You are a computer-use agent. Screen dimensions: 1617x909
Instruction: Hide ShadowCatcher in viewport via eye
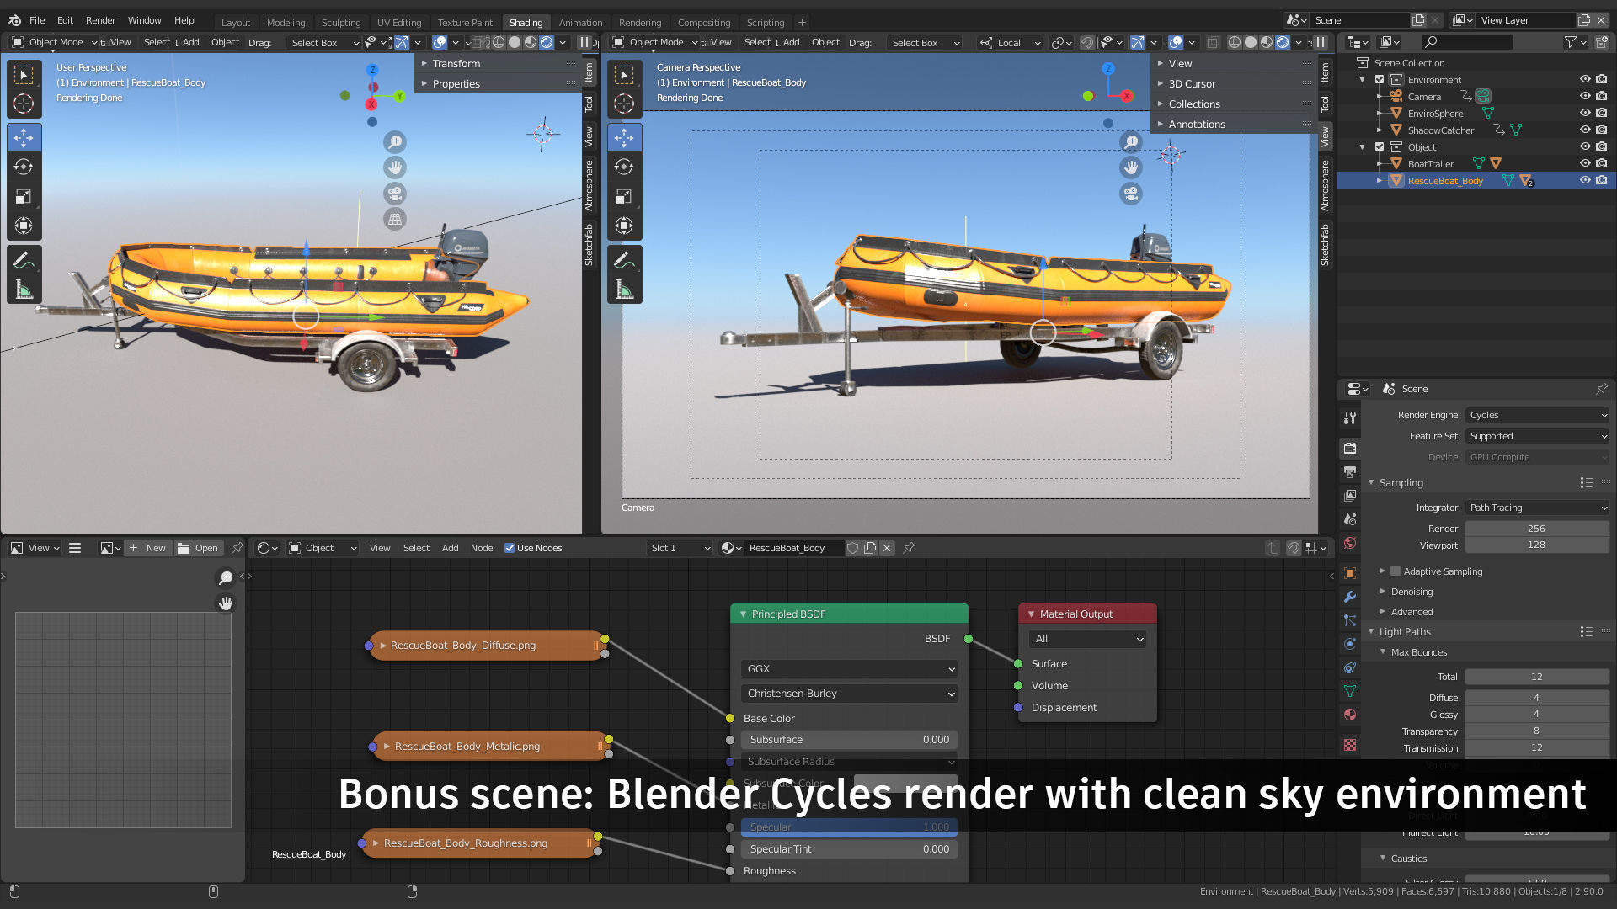coord(1585,130)
